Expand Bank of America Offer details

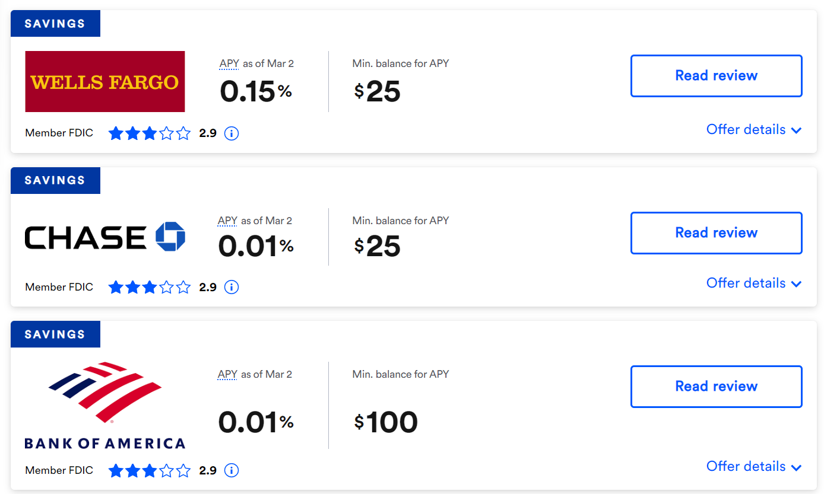point(754,466)
